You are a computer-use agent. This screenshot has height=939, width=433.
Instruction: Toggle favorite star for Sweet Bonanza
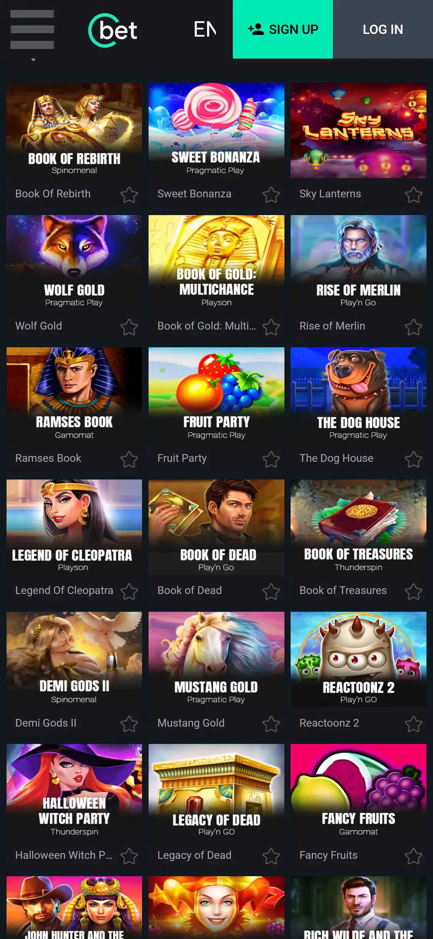click(271, 195)
